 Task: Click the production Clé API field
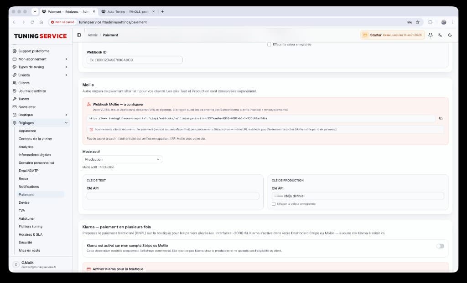pos(358,196)
